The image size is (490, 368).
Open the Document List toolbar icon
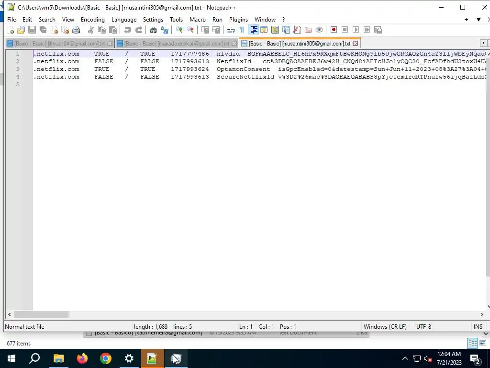pyautogui.click(x=286, y=30)
